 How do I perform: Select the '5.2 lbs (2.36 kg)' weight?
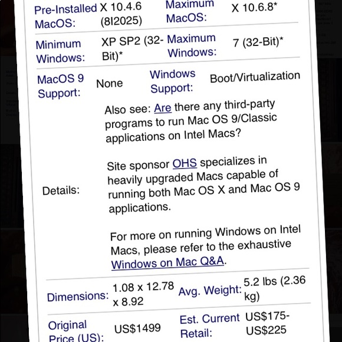pyautogui.click(x=274, y=288)
